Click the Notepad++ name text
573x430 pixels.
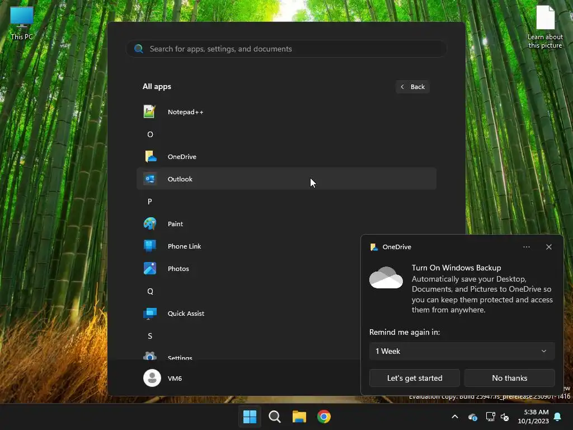pyautogui.click(x=185, y=112)
